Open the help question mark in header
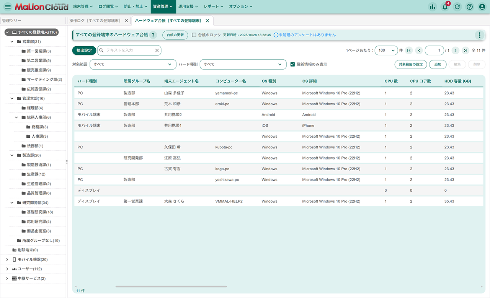This screenshot has width=490, height=298. pyautogui.click(x=470, y=7)
